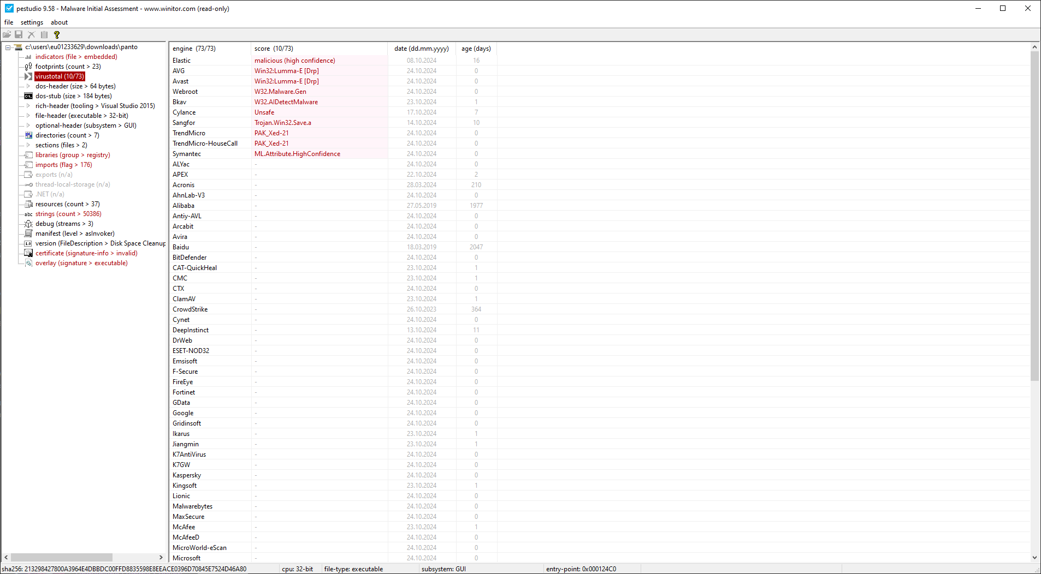The width and height of the screenshot is (1041, 574).
Task: Expand the sections tree node
Action: point(28,145)
